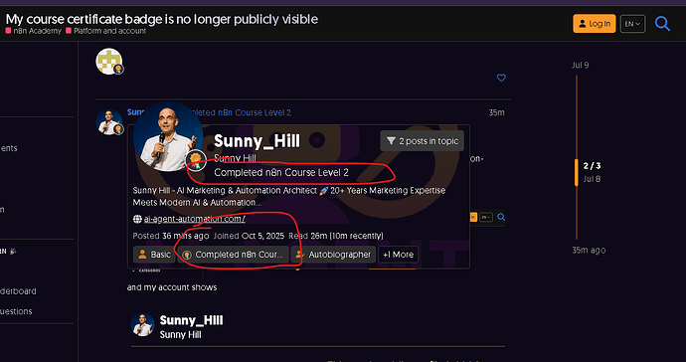Click Sunny Hill's small post avatar
Screen dimensions: 686x362
point(108,121)
